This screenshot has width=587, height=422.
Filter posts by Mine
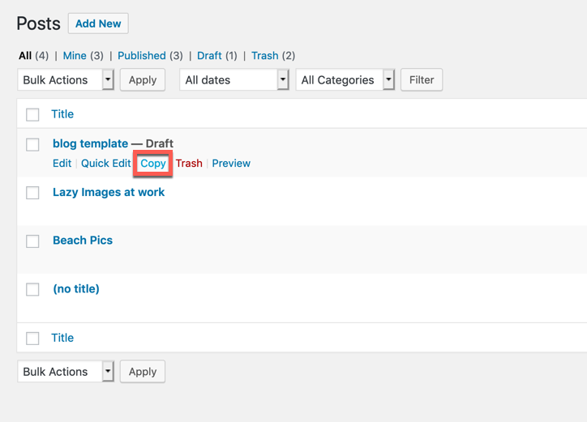[x=75, y=56]
